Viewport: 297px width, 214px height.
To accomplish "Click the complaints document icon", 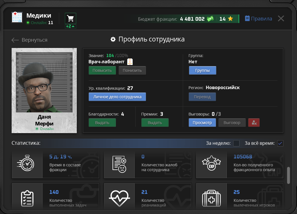I will pyautogui.click(x=119, y=165).
